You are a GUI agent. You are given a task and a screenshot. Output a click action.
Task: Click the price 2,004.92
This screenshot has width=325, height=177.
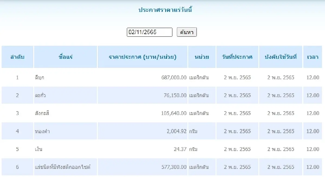[177, 131]
